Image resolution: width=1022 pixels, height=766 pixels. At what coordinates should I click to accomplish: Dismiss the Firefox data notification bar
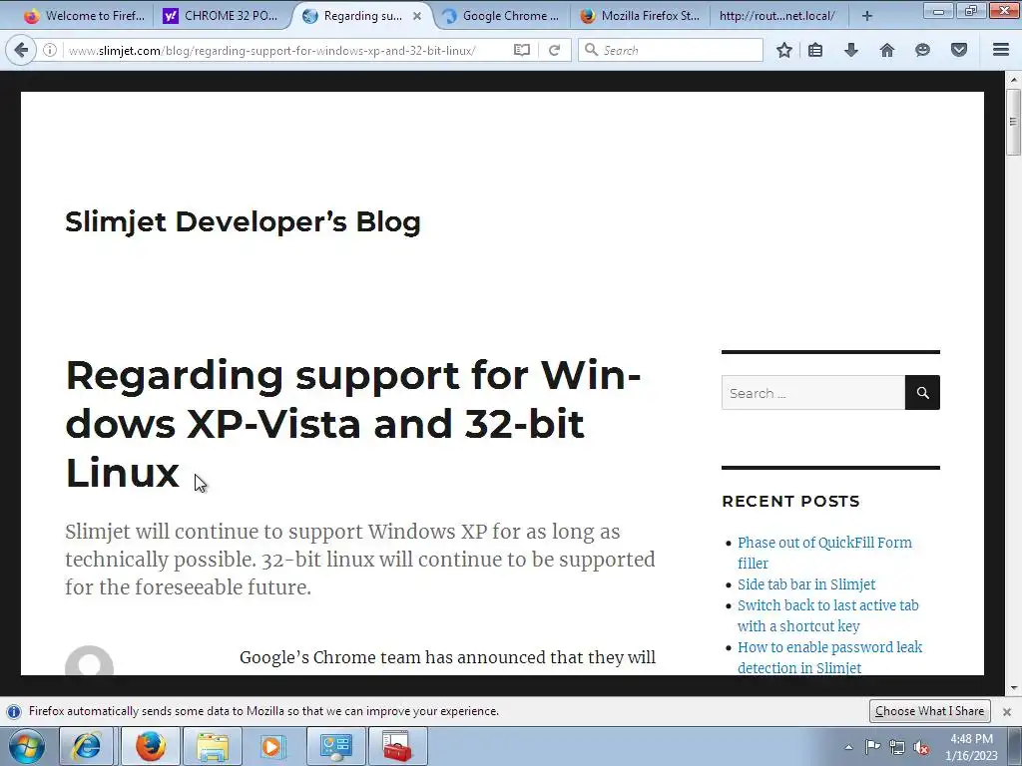point(1007,711)
